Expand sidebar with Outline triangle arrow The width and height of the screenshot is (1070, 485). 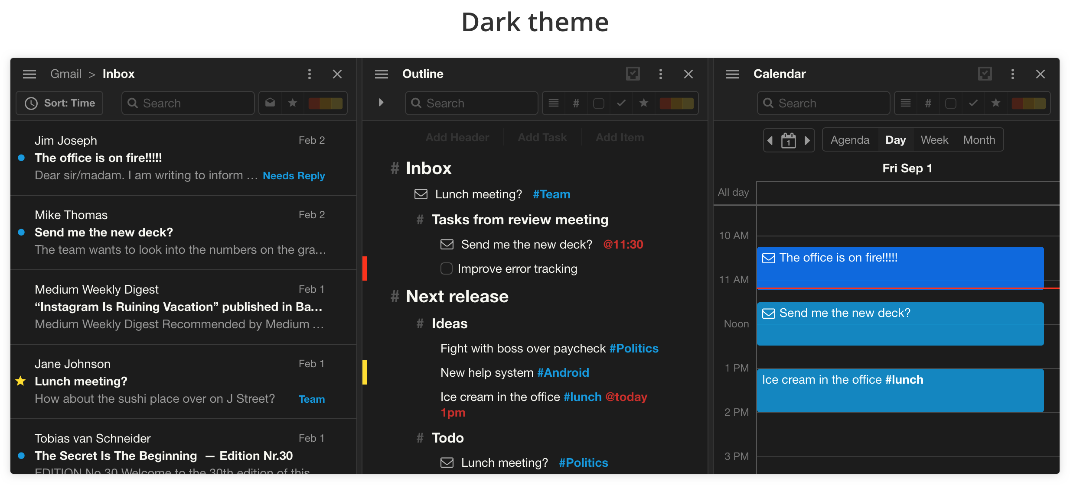coord(381,103)
